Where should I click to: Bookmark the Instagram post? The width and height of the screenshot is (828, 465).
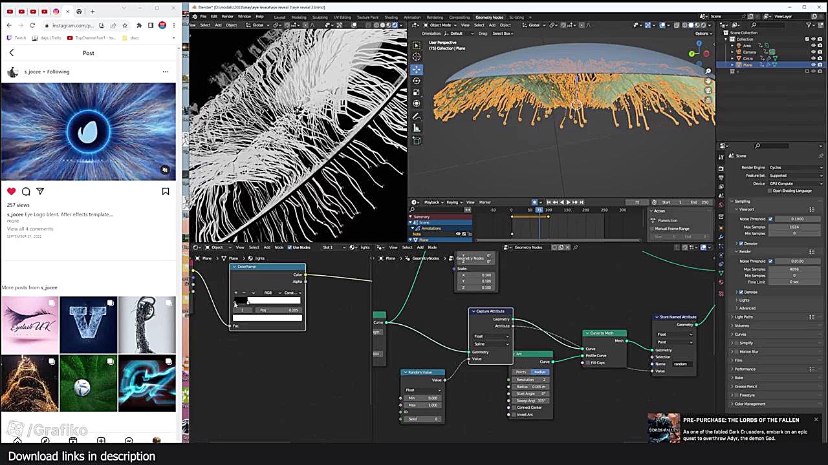166,191
